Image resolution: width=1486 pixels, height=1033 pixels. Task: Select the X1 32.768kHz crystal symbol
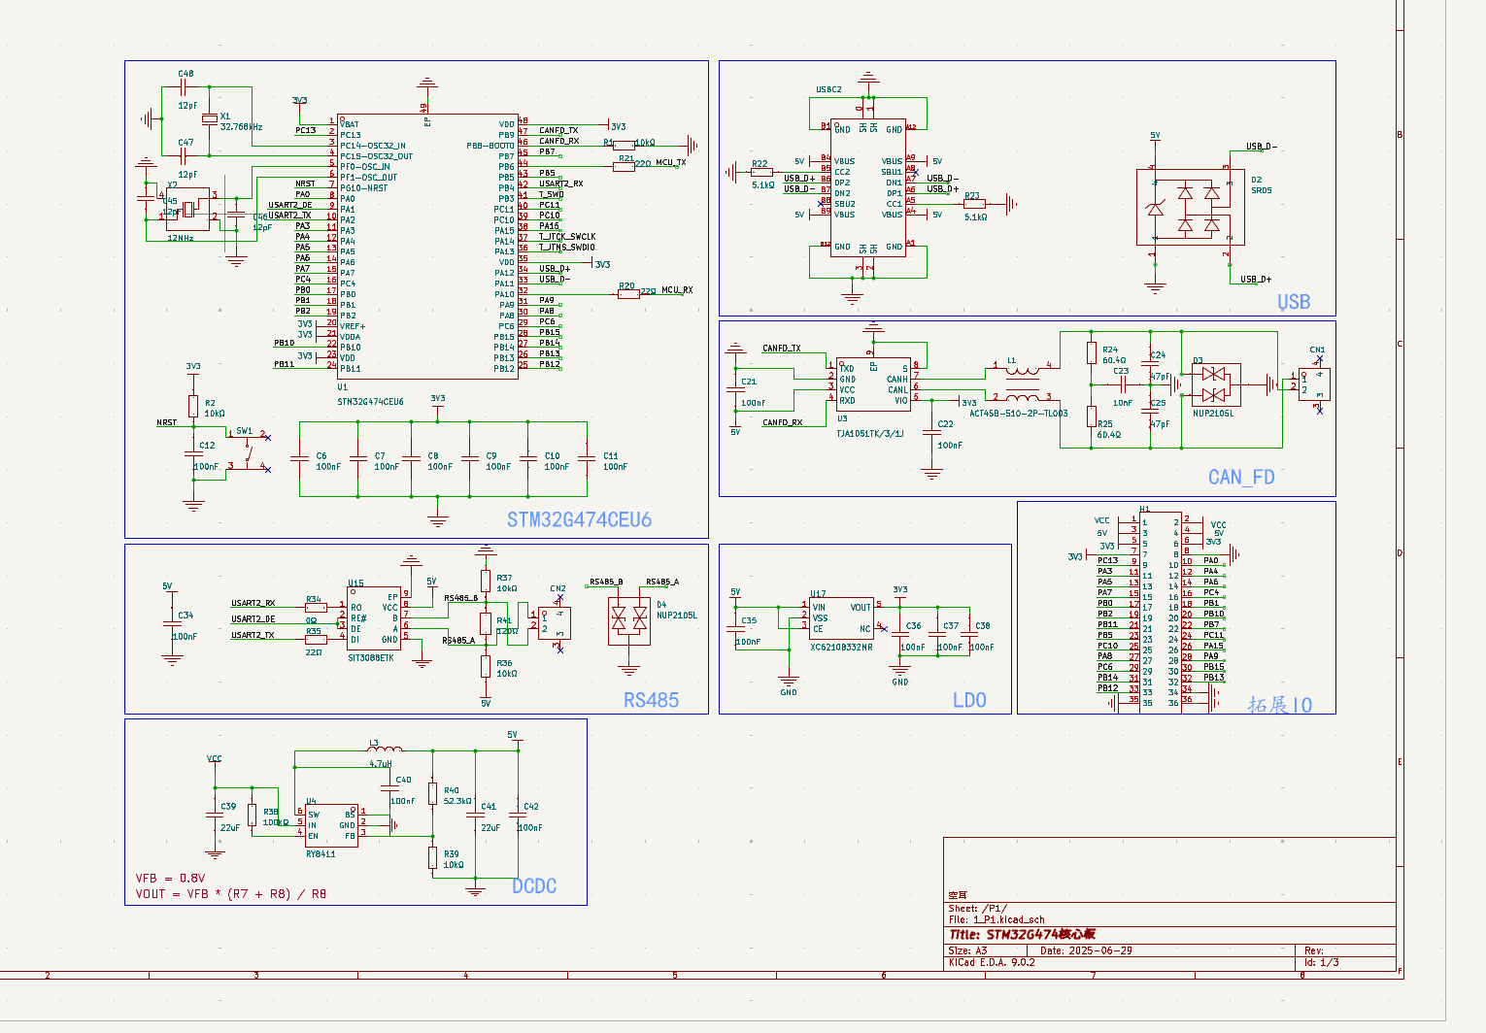click(x=210, y=119)
